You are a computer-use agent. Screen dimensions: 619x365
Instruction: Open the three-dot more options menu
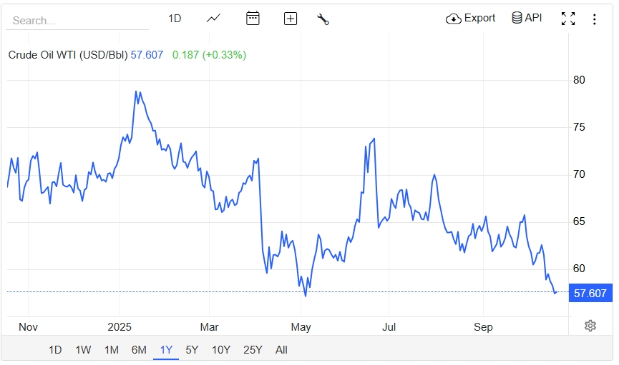click(x=594, y=19)
